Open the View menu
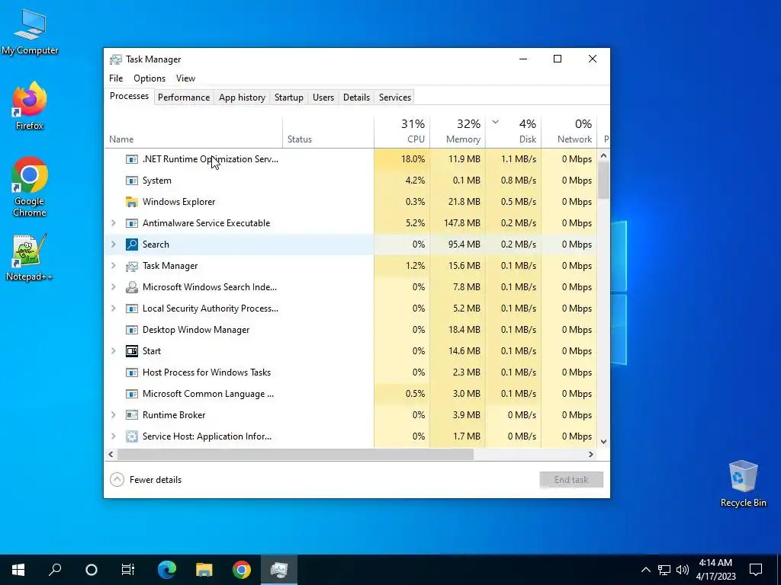 [185, 78]
